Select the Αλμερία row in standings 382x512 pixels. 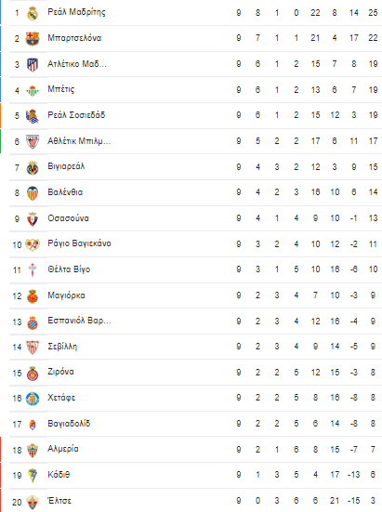(x=195, y=450)
